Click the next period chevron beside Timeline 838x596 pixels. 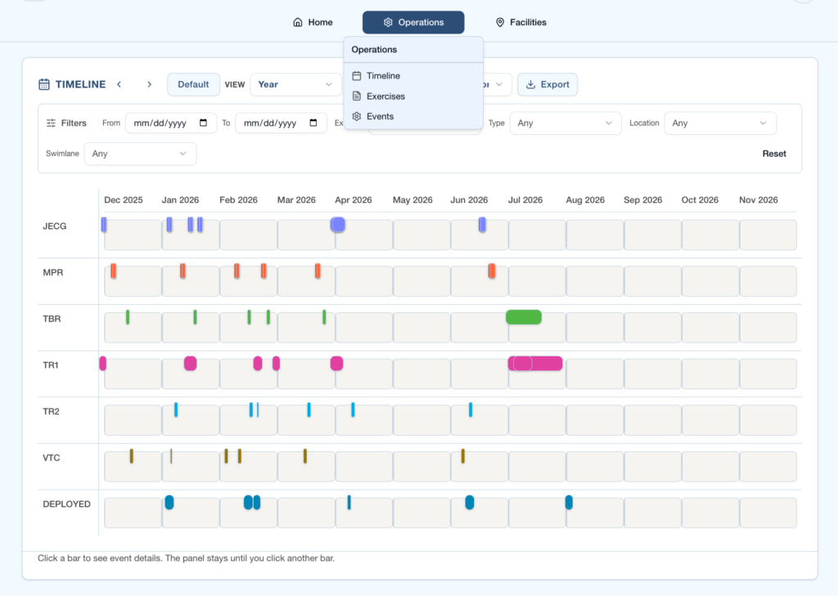point(149,84)
